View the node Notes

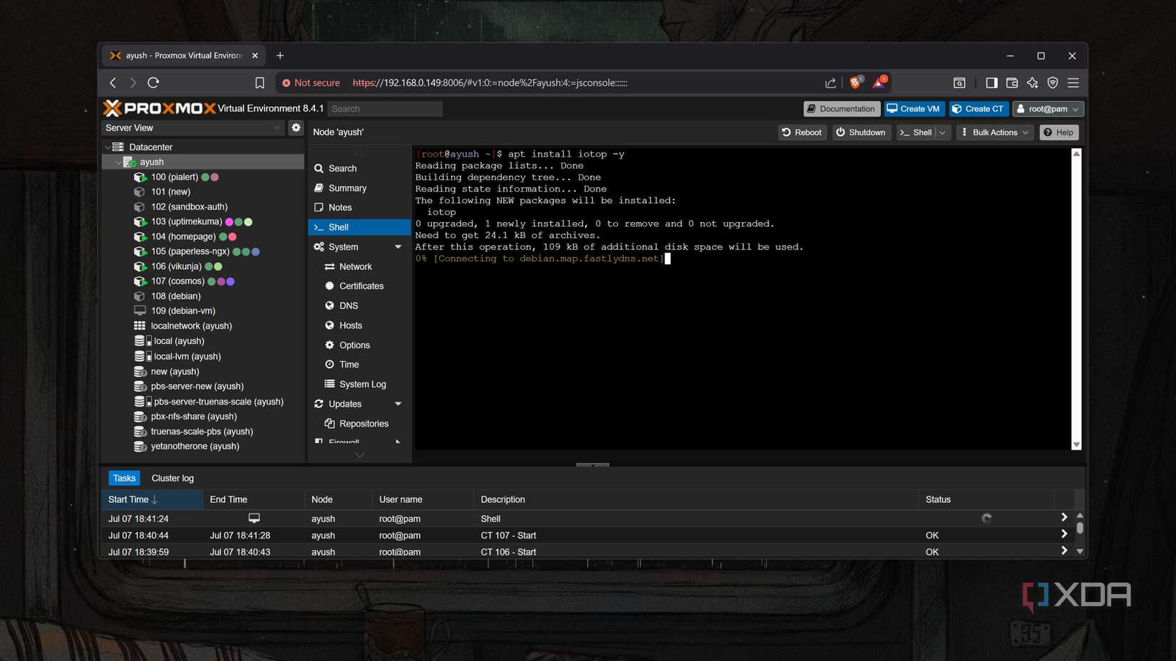[340, 207]
